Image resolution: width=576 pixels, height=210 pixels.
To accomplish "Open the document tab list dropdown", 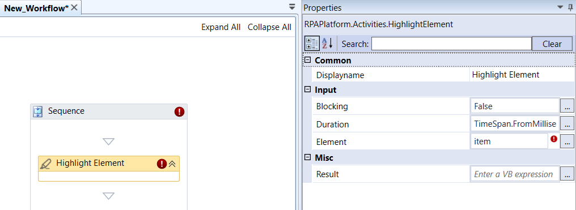I will [292, 7].
